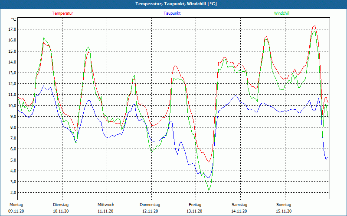The width and height of the screenshot is (347, 216).
Task: Select the Samstag day label
Action: pos(239,204)
